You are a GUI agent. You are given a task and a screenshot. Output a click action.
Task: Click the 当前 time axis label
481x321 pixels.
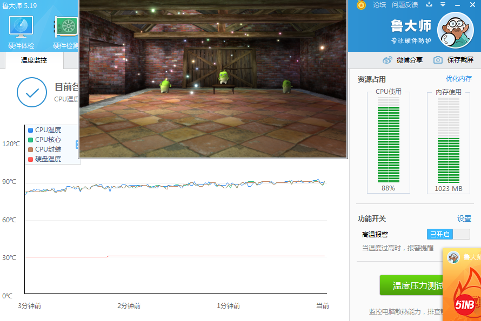coord(323,306)
